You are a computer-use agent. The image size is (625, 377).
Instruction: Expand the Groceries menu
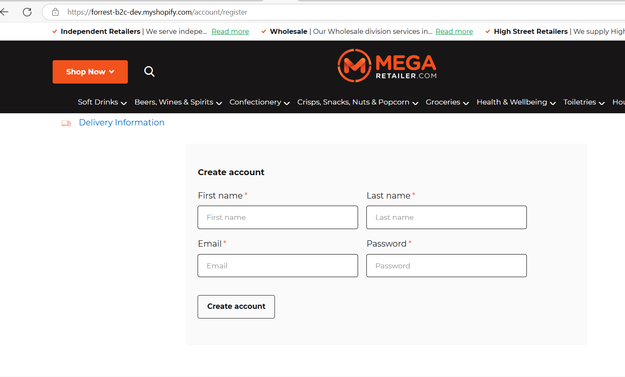coord(447,102)
